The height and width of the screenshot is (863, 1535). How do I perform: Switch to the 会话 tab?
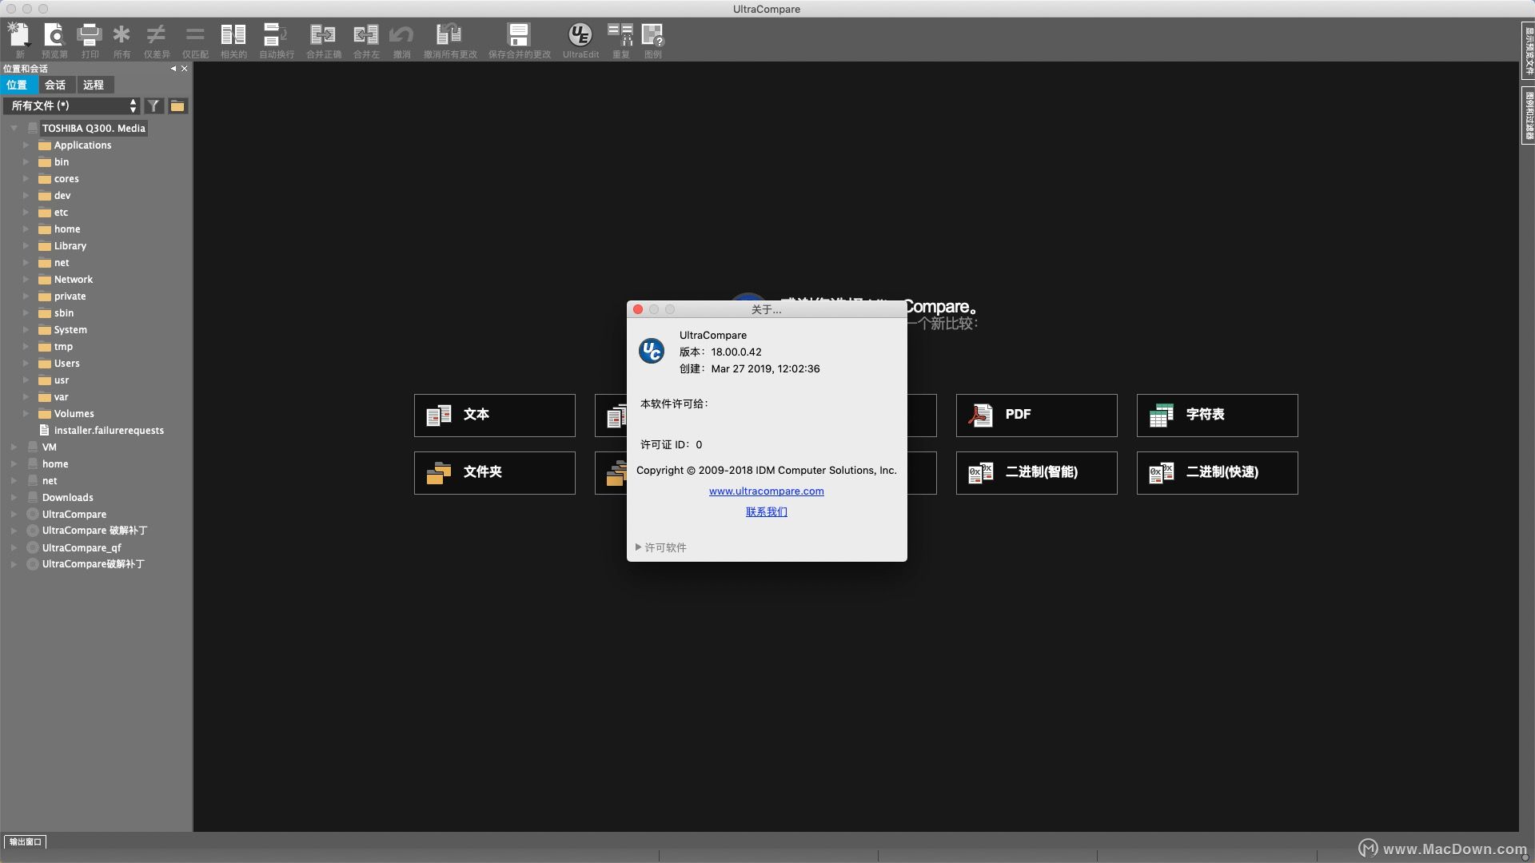coord(54,84)
